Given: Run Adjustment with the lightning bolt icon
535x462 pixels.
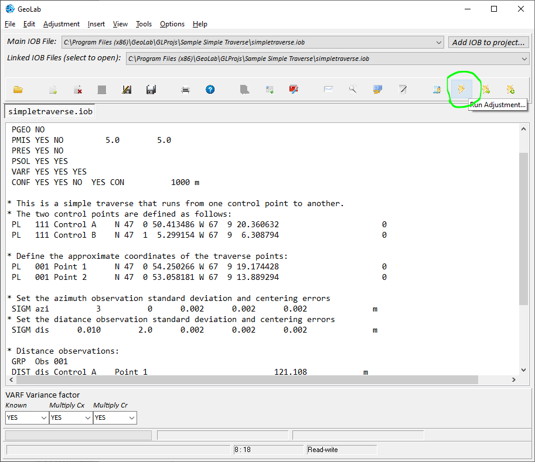Looking at the screenshot, I should 461,90.
